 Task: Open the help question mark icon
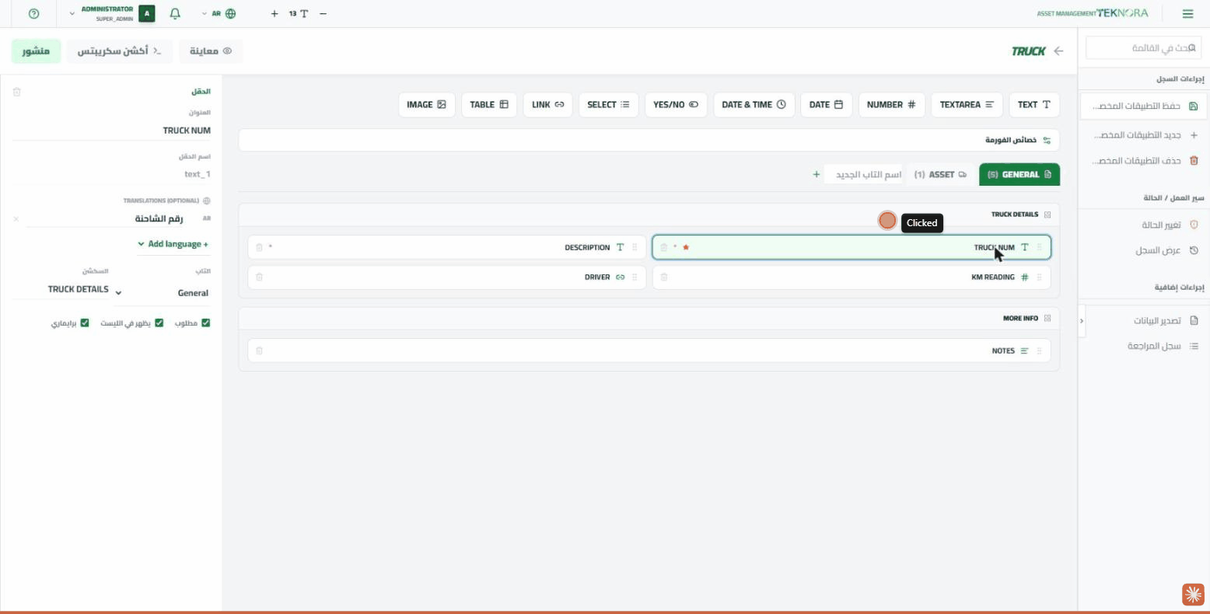click(x=33, y=13)
